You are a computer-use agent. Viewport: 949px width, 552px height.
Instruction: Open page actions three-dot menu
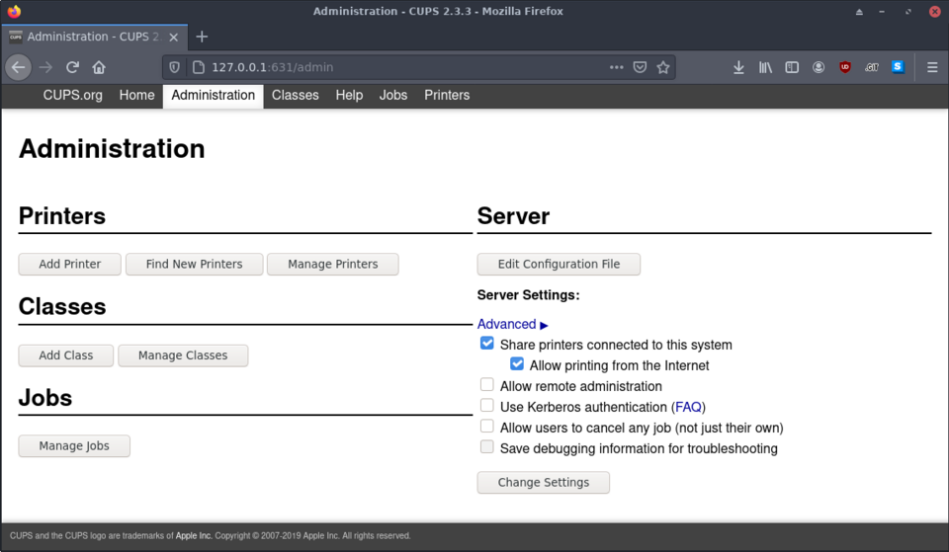coord(616,67)
